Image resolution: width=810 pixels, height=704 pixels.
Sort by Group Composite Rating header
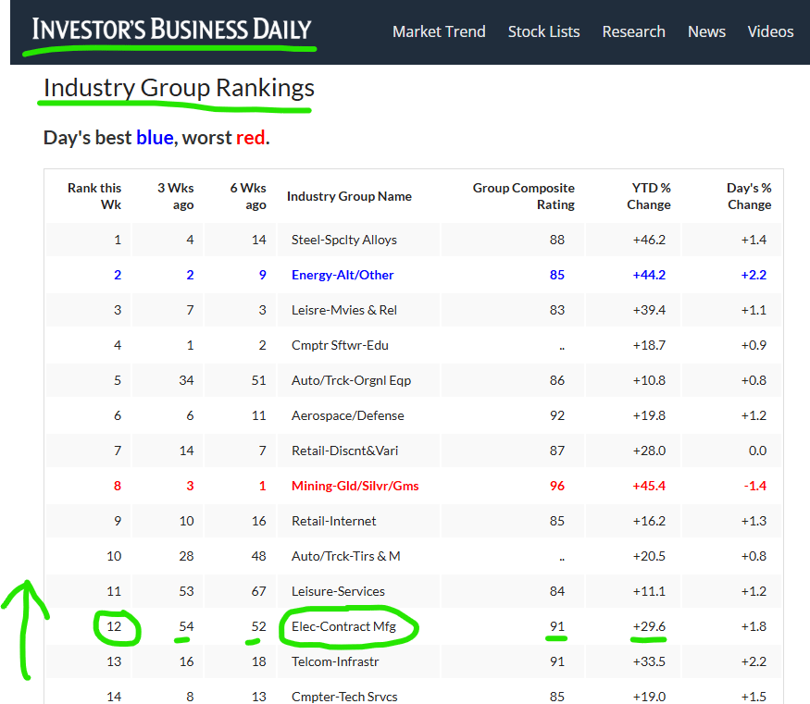pyautogui.click(x=523, y=196)
